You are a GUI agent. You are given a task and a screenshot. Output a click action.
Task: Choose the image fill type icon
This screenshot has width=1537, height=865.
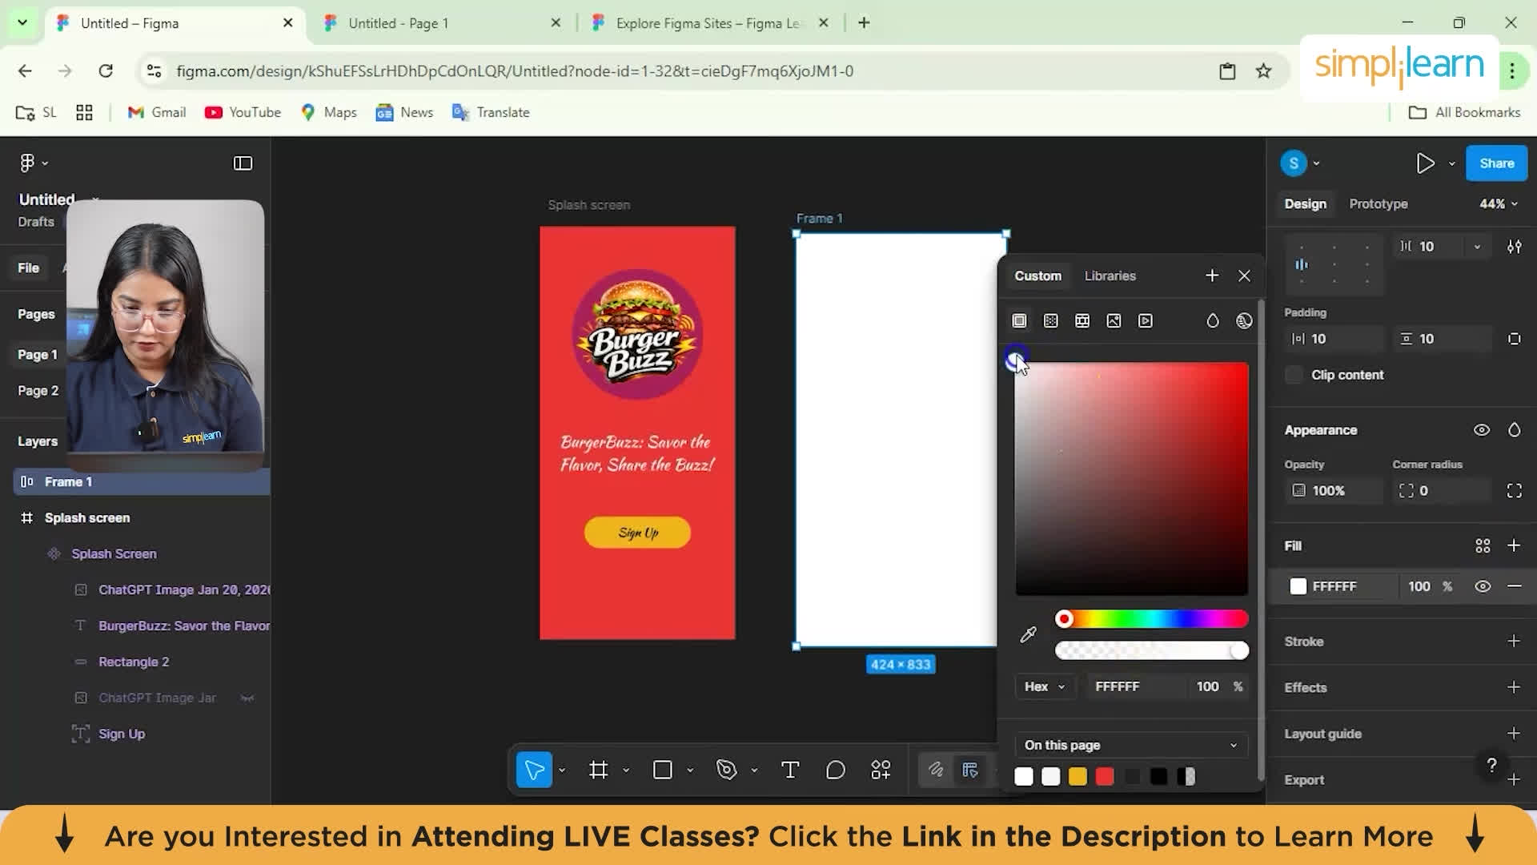pos(1114,321)
